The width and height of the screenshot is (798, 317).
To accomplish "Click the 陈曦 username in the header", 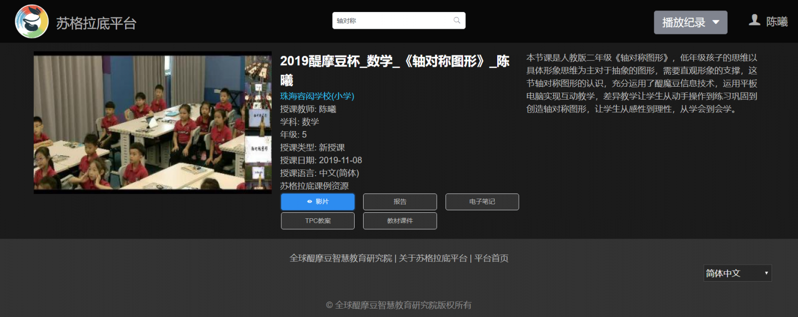I will point(777,22).
